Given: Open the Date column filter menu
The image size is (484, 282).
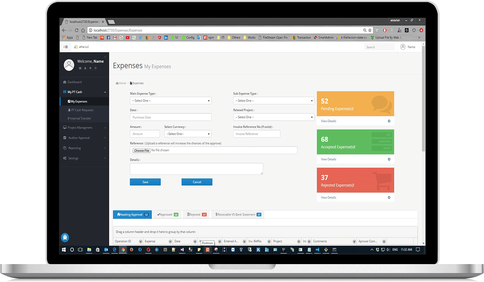Looking at the screenshot, I should [x=194, y=241].
